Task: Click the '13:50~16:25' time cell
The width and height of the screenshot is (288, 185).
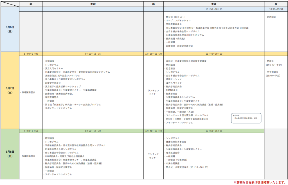Action: point(214,131)
